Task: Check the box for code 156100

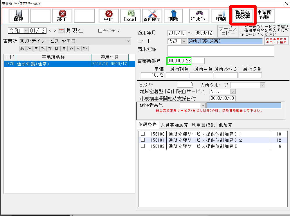Action: coord(143,134)
